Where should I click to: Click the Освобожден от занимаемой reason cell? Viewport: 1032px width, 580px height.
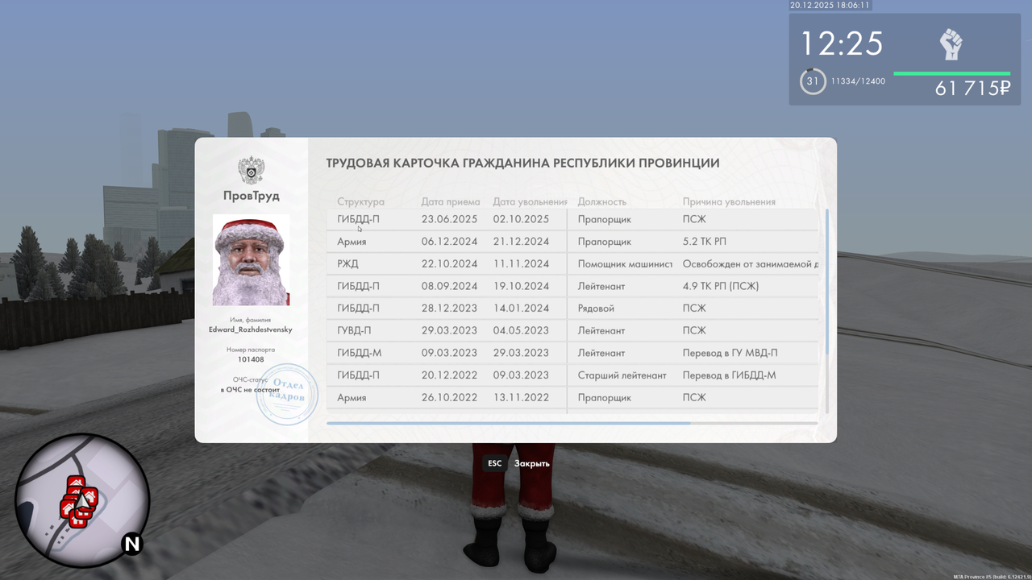coord(751,263)
